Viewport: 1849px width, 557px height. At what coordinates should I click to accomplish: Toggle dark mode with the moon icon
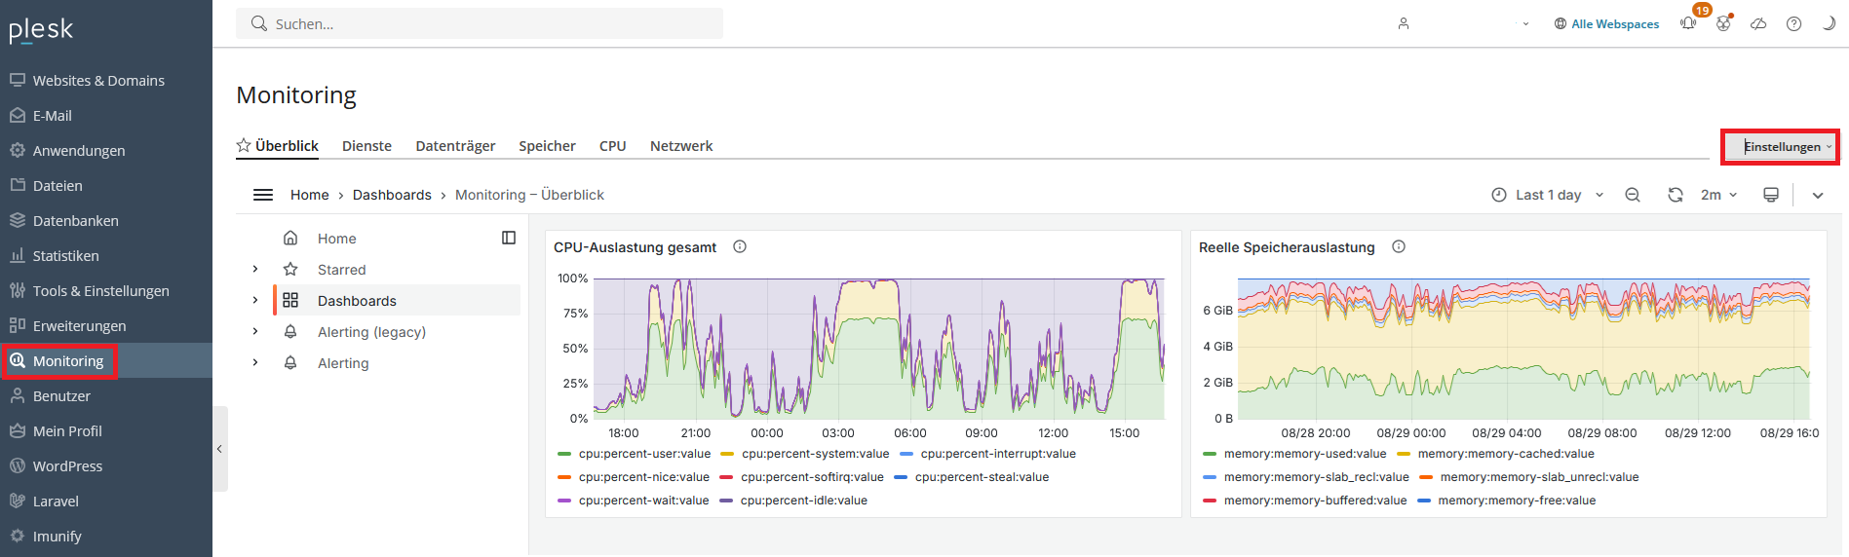(1829, 23)
